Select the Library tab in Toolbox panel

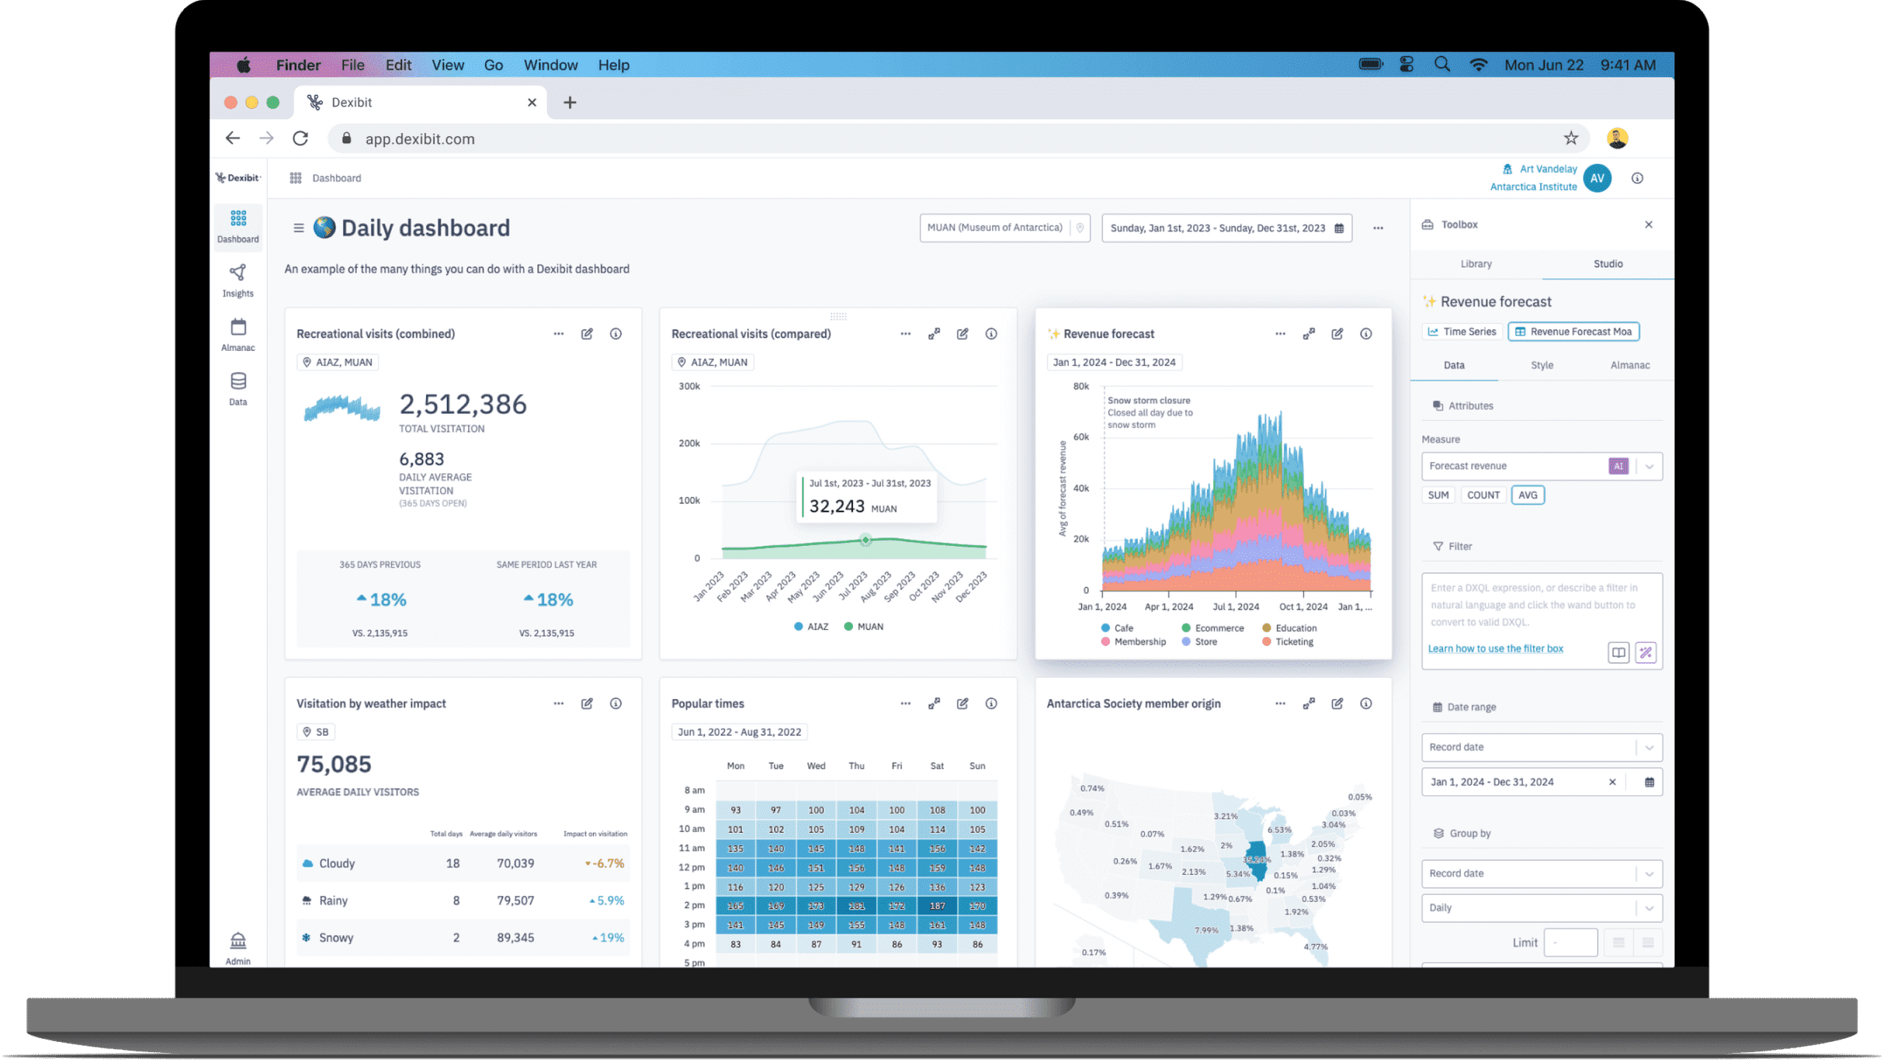[x=1475, y=264]
